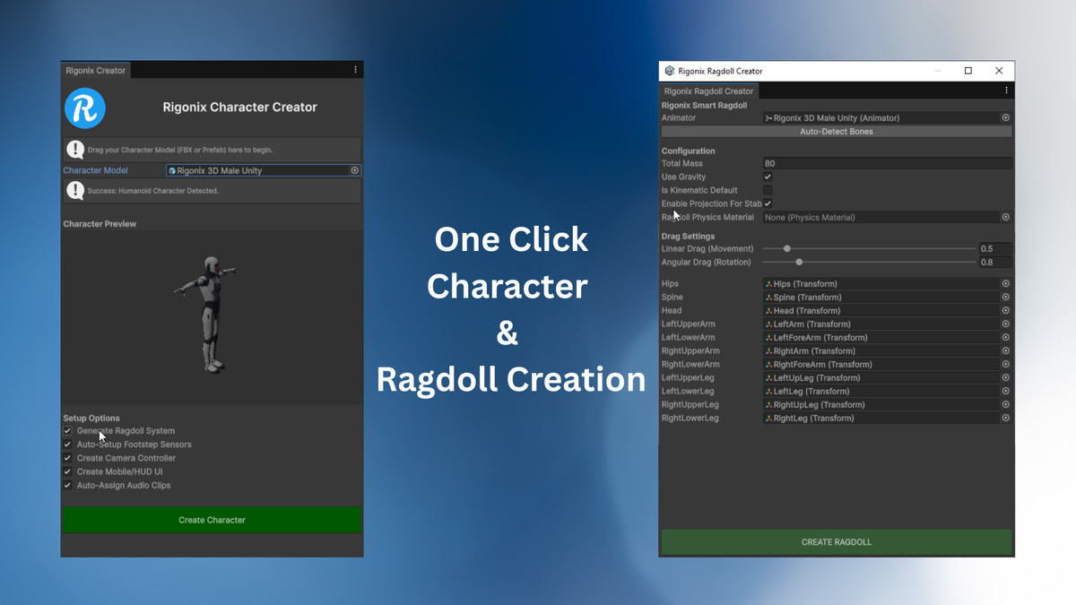Open the Ragdoll Creator panel kebab menu
The height and width of the screenshot is (605, 1076).
tap(1006, 91)
